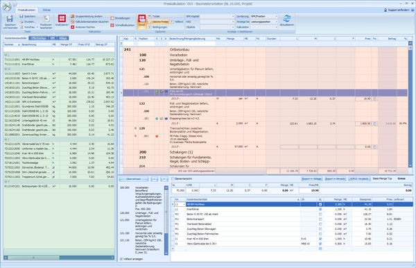Image resolution: width=416 pixels, height=268 pixels.
Task: Activate the Detail view button
Action: click(141, 22)
